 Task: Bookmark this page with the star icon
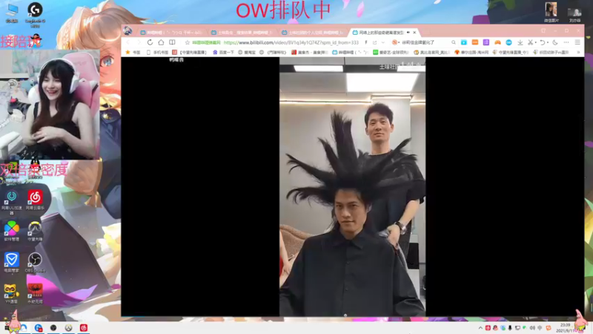[188, 42]
